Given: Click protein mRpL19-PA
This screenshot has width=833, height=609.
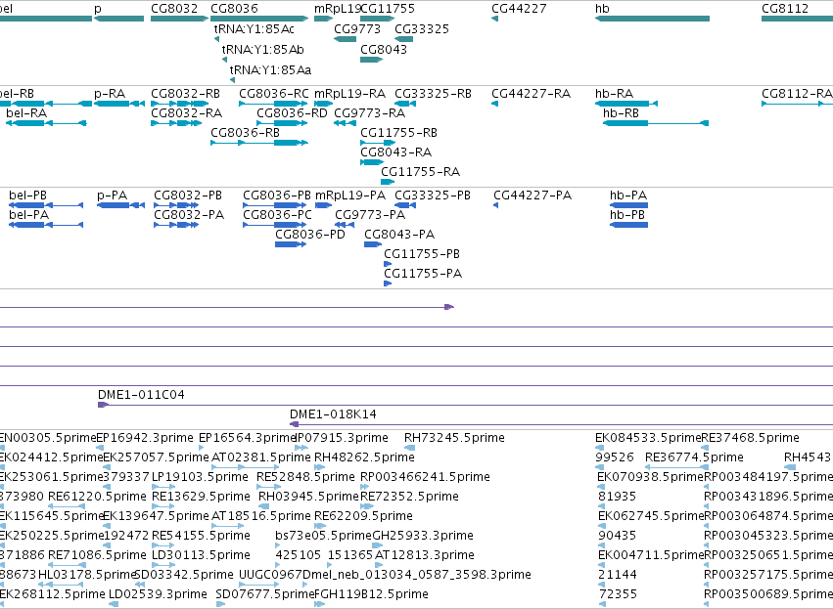Looking at the screenshot, I should 324,205.
